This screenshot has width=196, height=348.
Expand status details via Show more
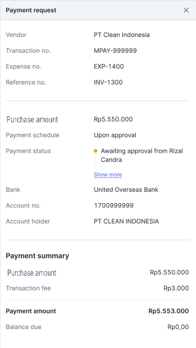108,175
